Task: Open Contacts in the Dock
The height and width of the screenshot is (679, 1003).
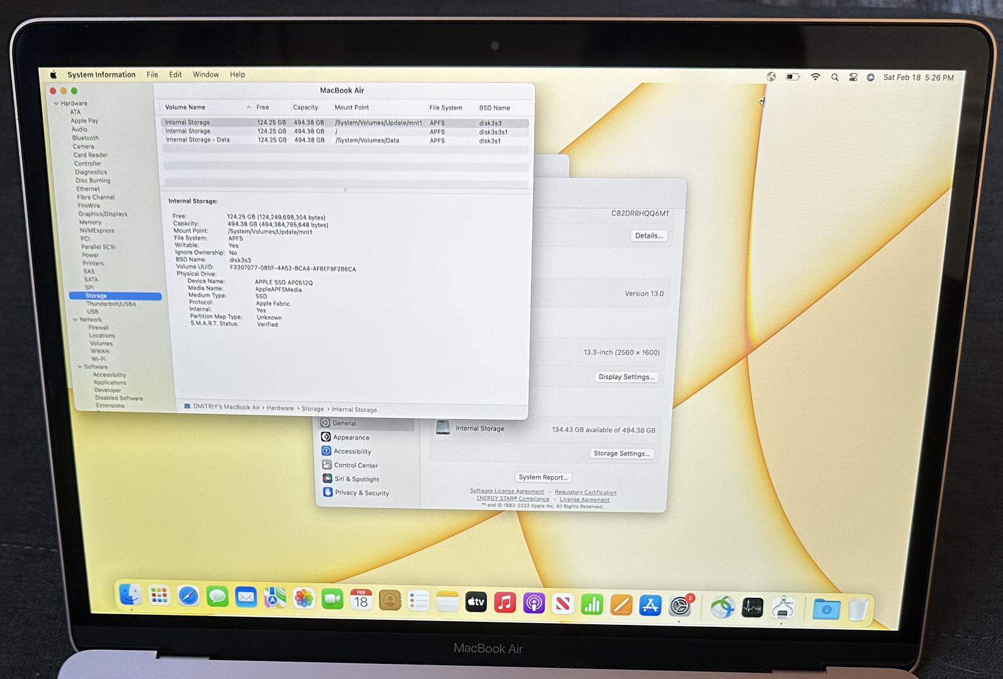Action: 390,600
